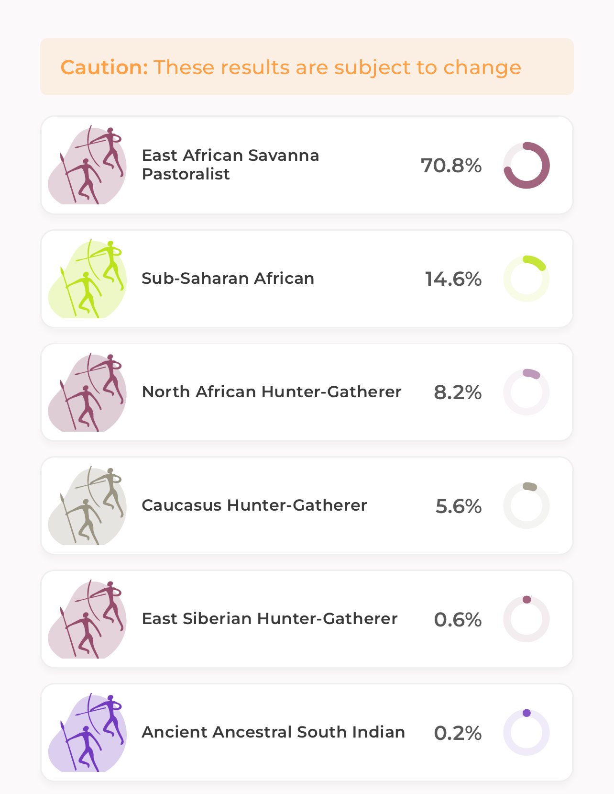
Task: Tap the East Siberian Hunter-Gatherer figure icon
Action: 88,619
